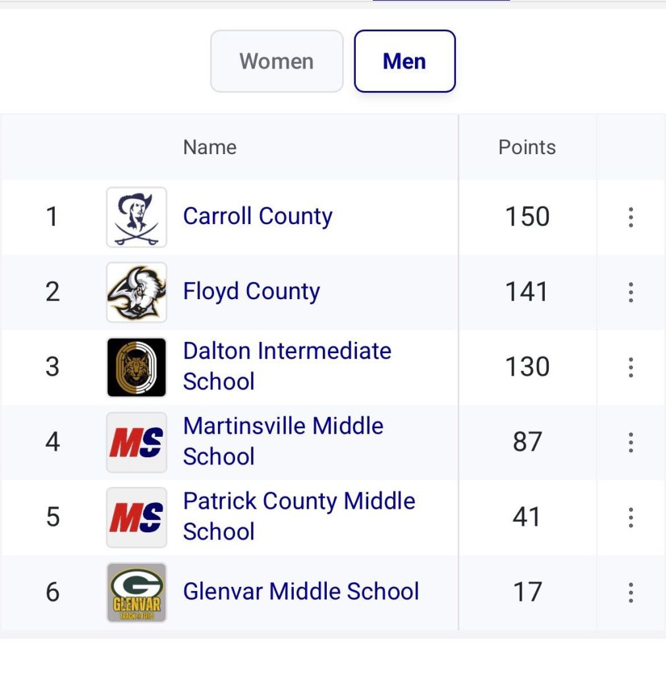Open more options for Dalton Intermediate School
Image resolution: width=666 pixels, height=674 pixels.
[x=630, y=367]
